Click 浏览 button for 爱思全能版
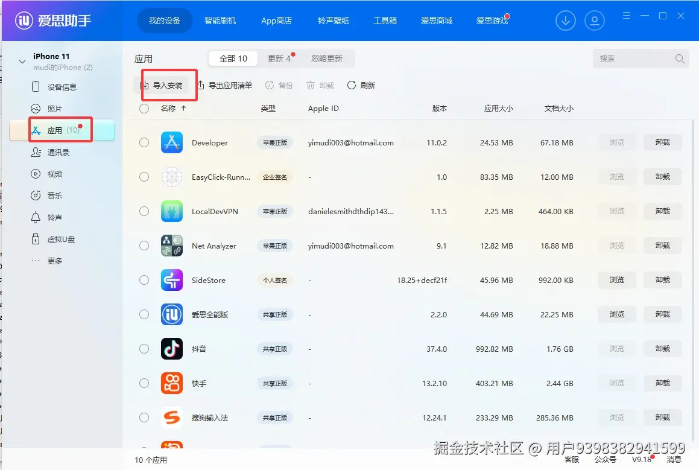This screenshot has width=699, height=470. pyautogui.click(x=617, y=314)
